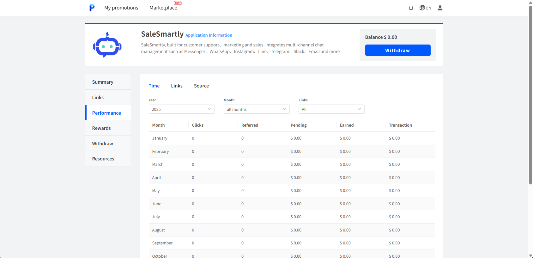Expand the Month dropdown showing all months
Screen dimensions: 533x258
(256, 109)
